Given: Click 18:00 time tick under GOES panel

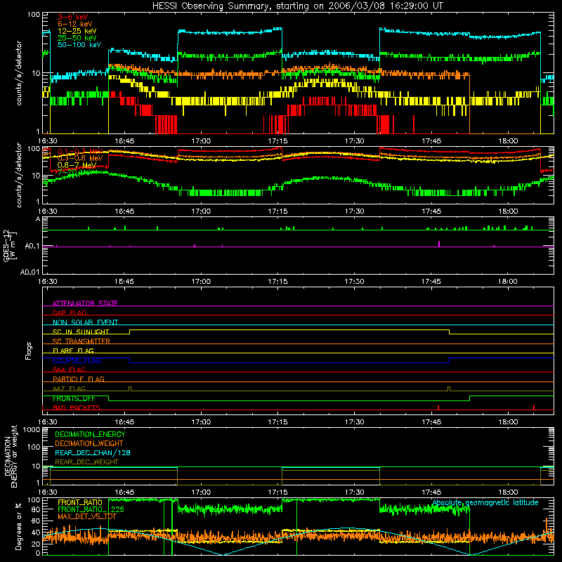Looking at the screenshot, I should [x=508, y=282].
